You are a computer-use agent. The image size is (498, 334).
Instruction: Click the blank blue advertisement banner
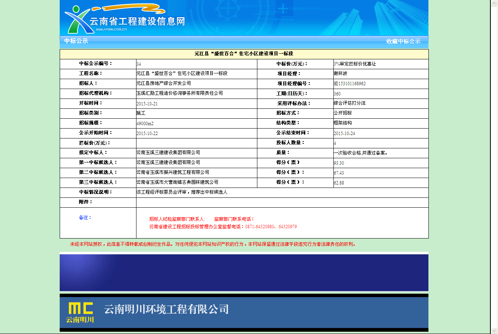[x=244, y=272]
